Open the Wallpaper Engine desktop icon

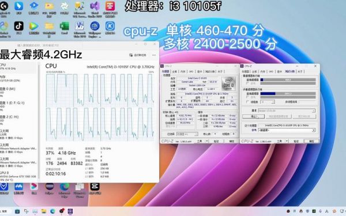coord(95,26)
